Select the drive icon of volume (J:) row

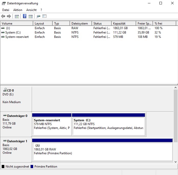pyautogui.click(x=3, y=28)
